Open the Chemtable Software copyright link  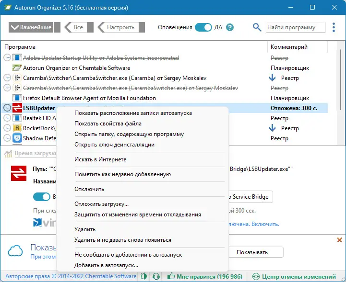pyautogui.click(x=71, y=276)
